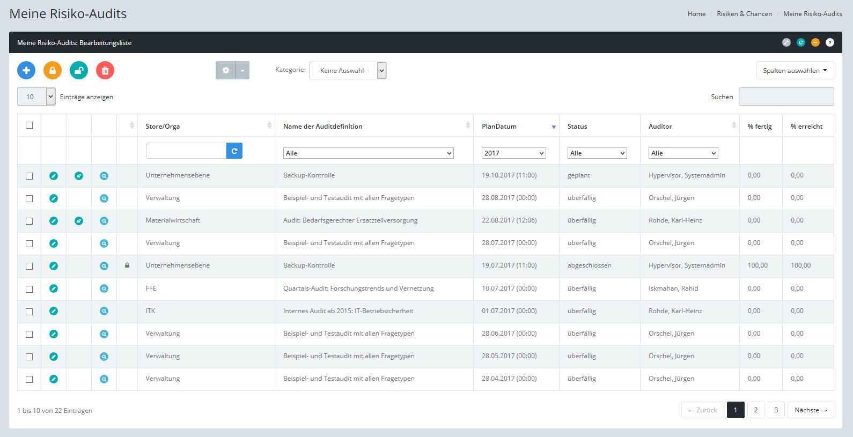Click into the Suchen search field
The image size is (853, 437).
click(786, 97)
